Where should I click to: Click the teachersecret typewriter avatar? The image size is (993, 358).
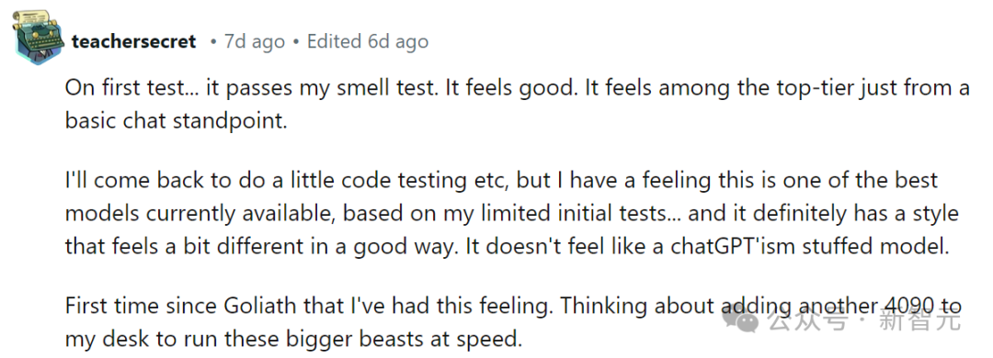point(37,37)
